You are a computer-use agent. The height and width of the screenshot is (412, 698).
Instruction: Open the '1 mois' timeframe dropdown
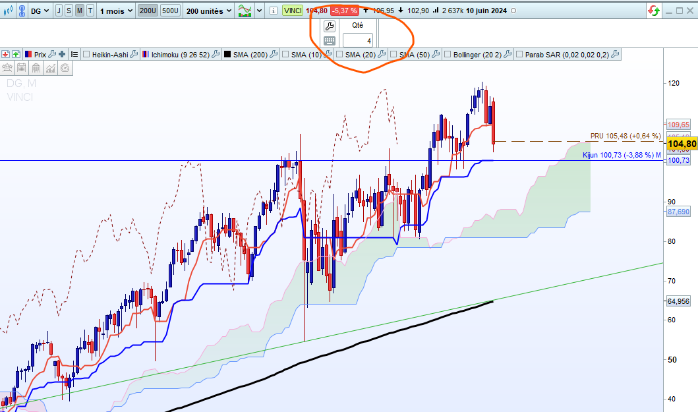click(x=116, y=11)
